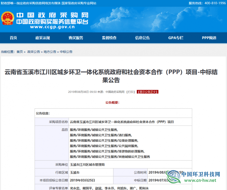This screenshot has width=227, height=190.
Task: Open the PPP频道 navigation item
Action: pos(209,38)
